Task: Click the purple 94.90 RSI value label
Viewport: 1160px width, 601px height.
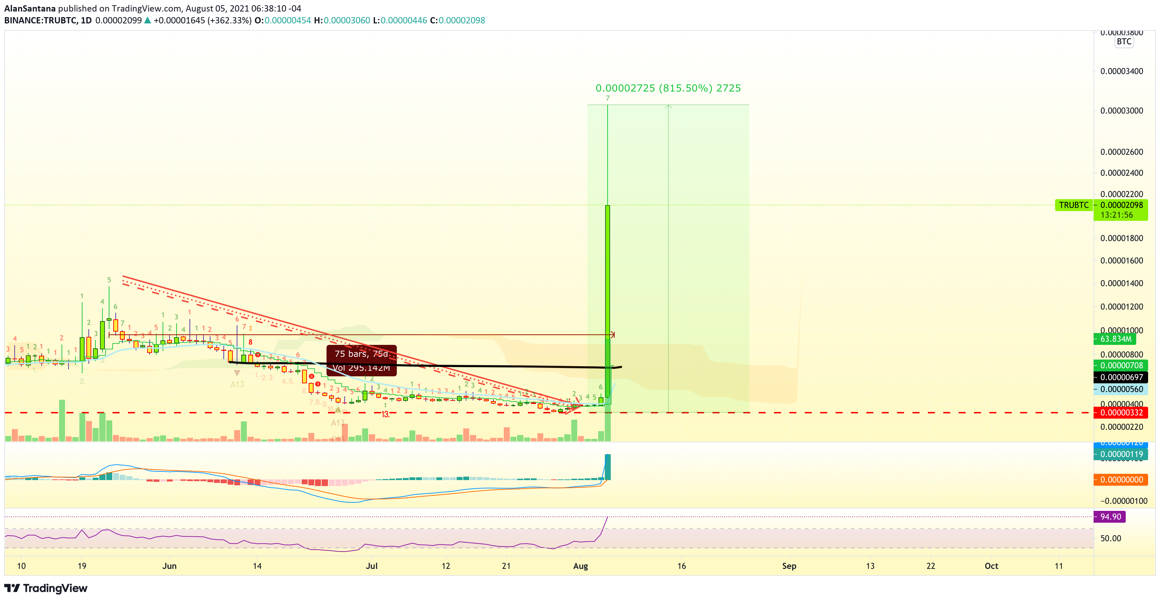Action: point(1110,517)
